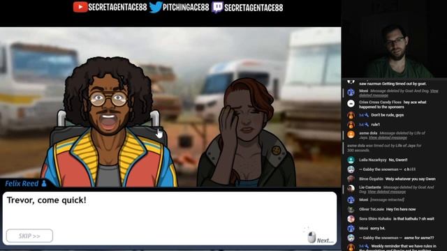Screen dimensions: 447x251
Task: Click Liv Castante's avatar
Action: 351,188
